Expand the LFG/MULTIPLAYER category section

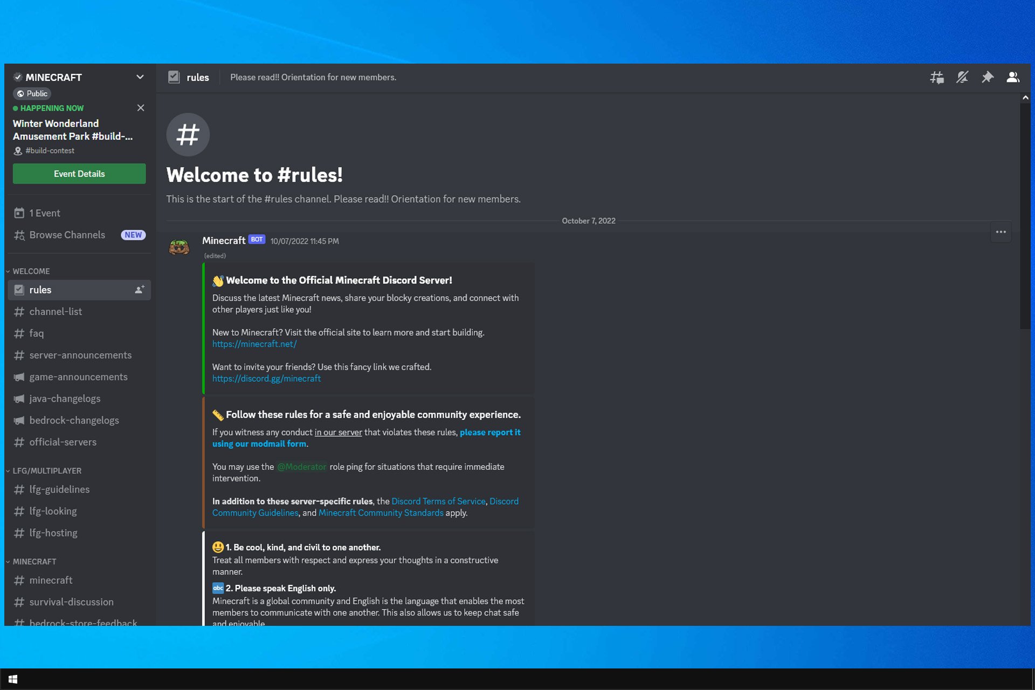48,471
